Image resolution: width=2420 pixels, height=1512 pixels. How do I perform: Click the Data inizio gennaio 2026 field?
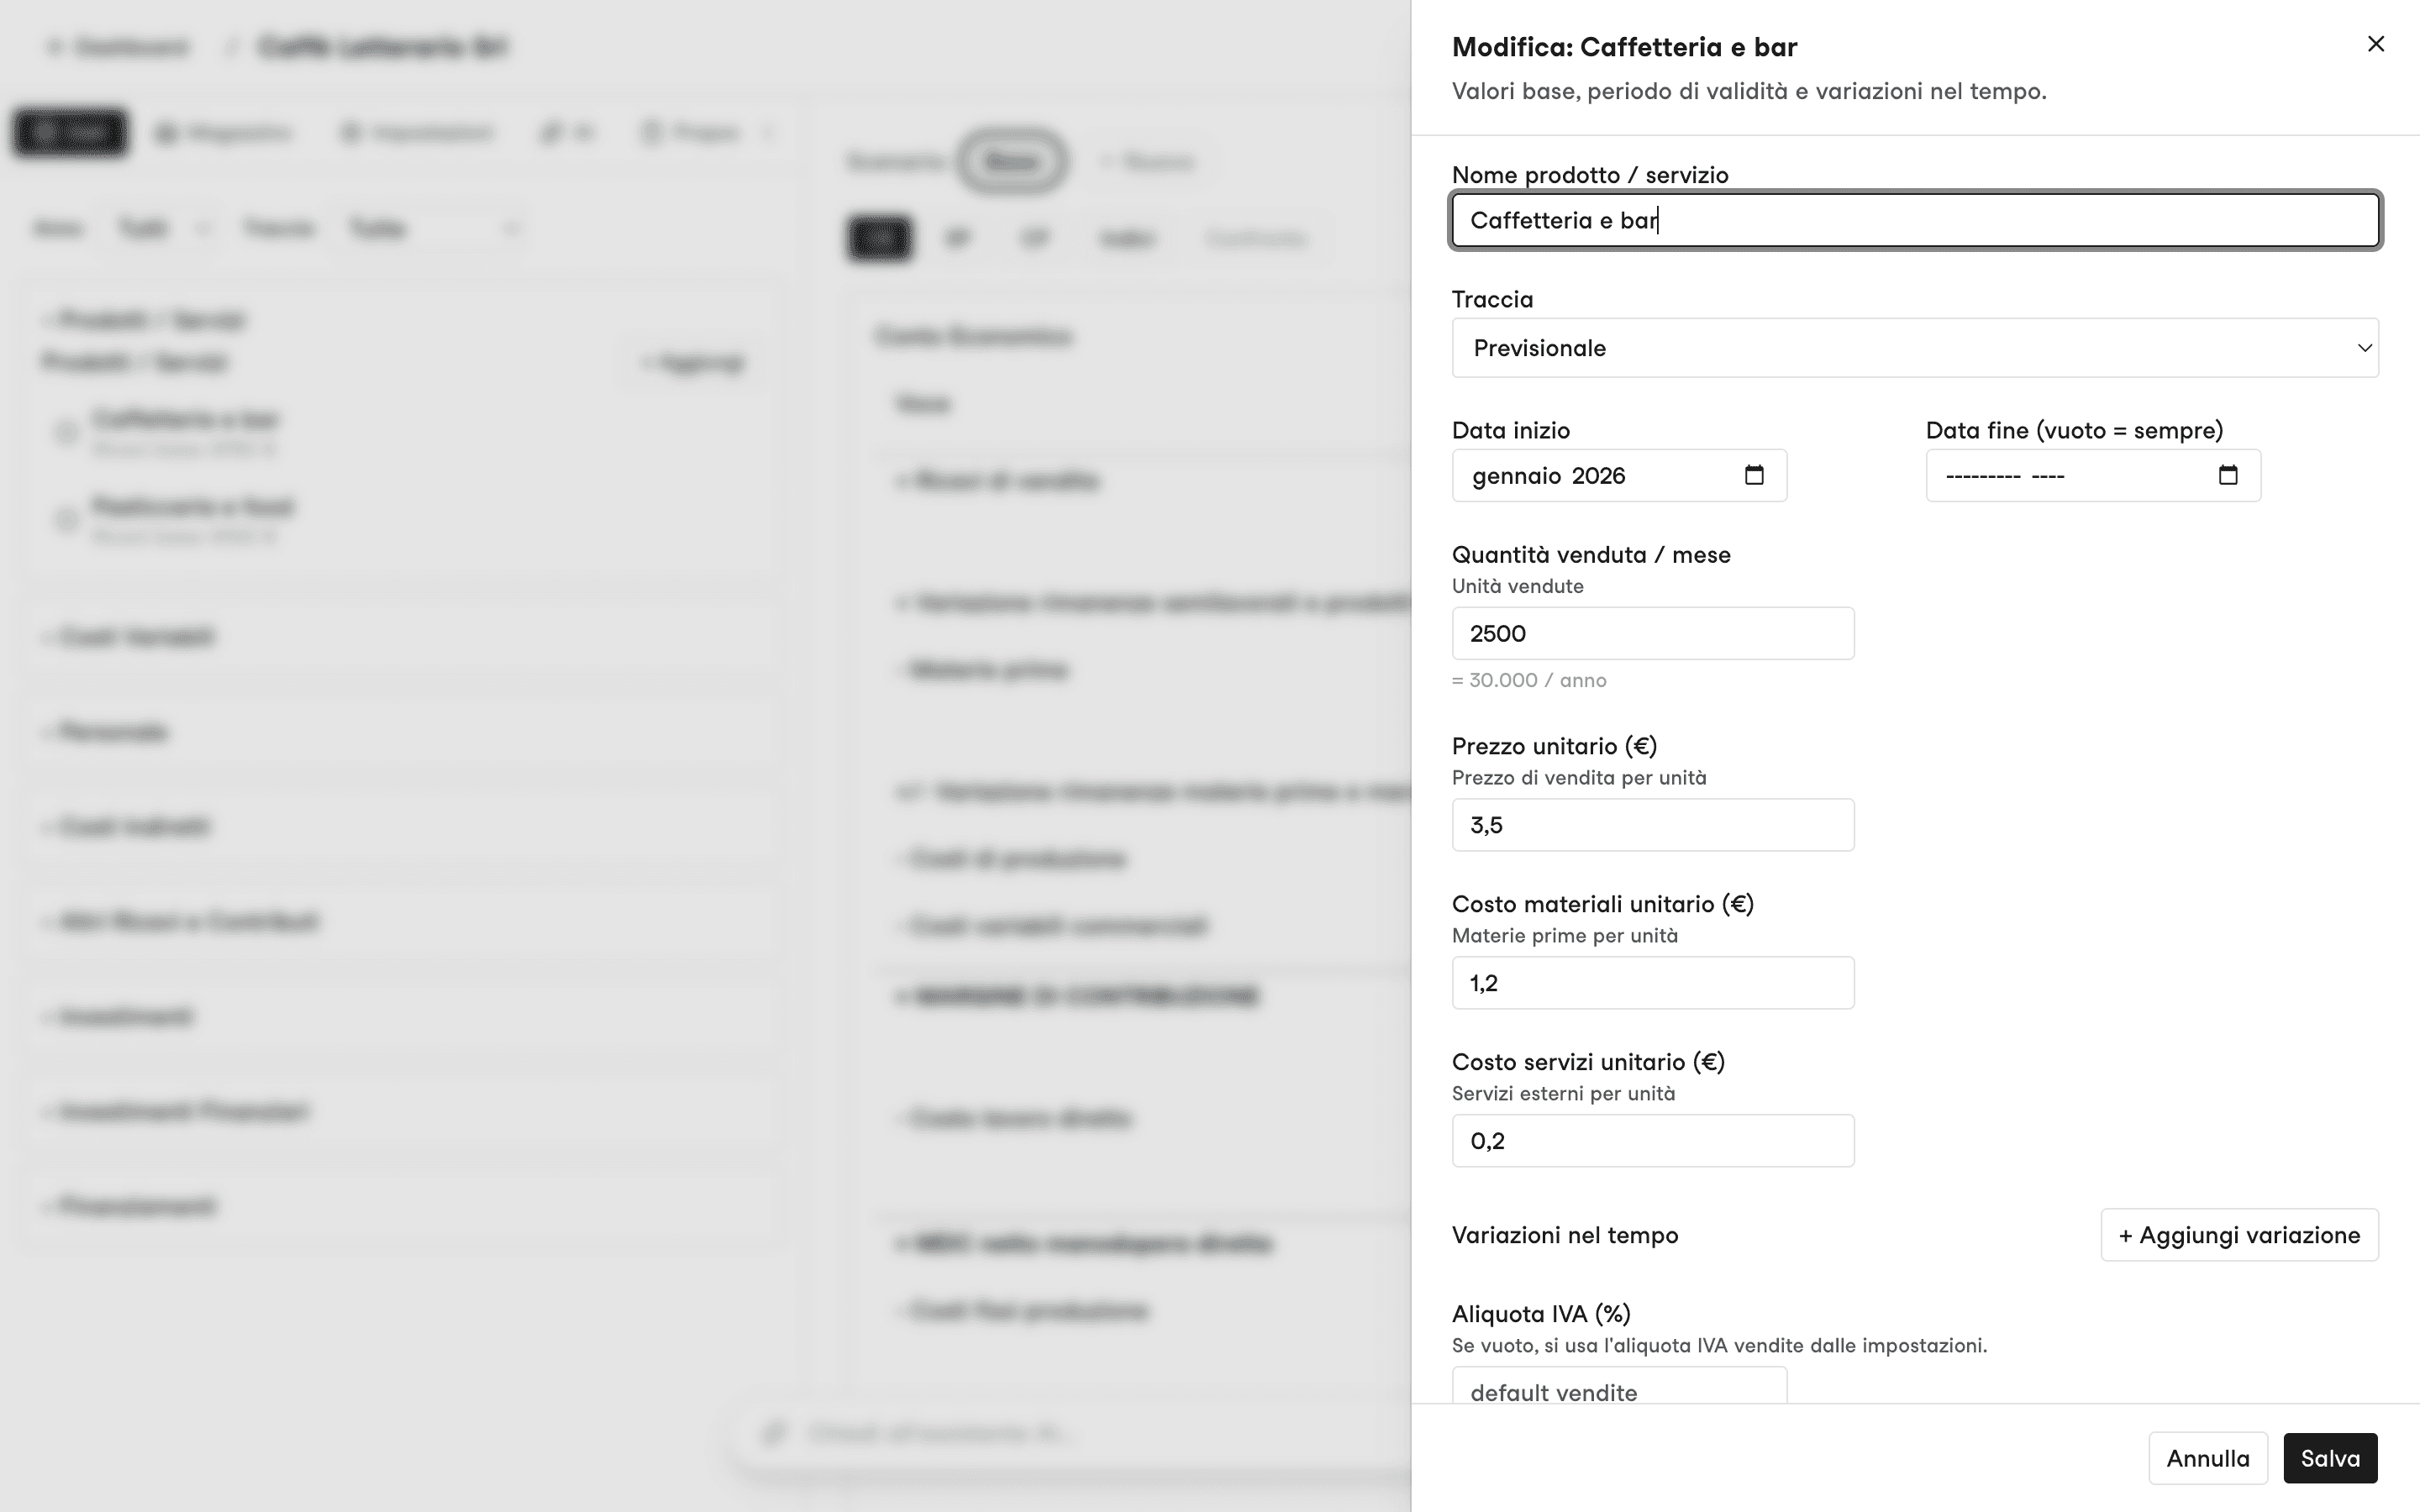[x=1619, y=475]
